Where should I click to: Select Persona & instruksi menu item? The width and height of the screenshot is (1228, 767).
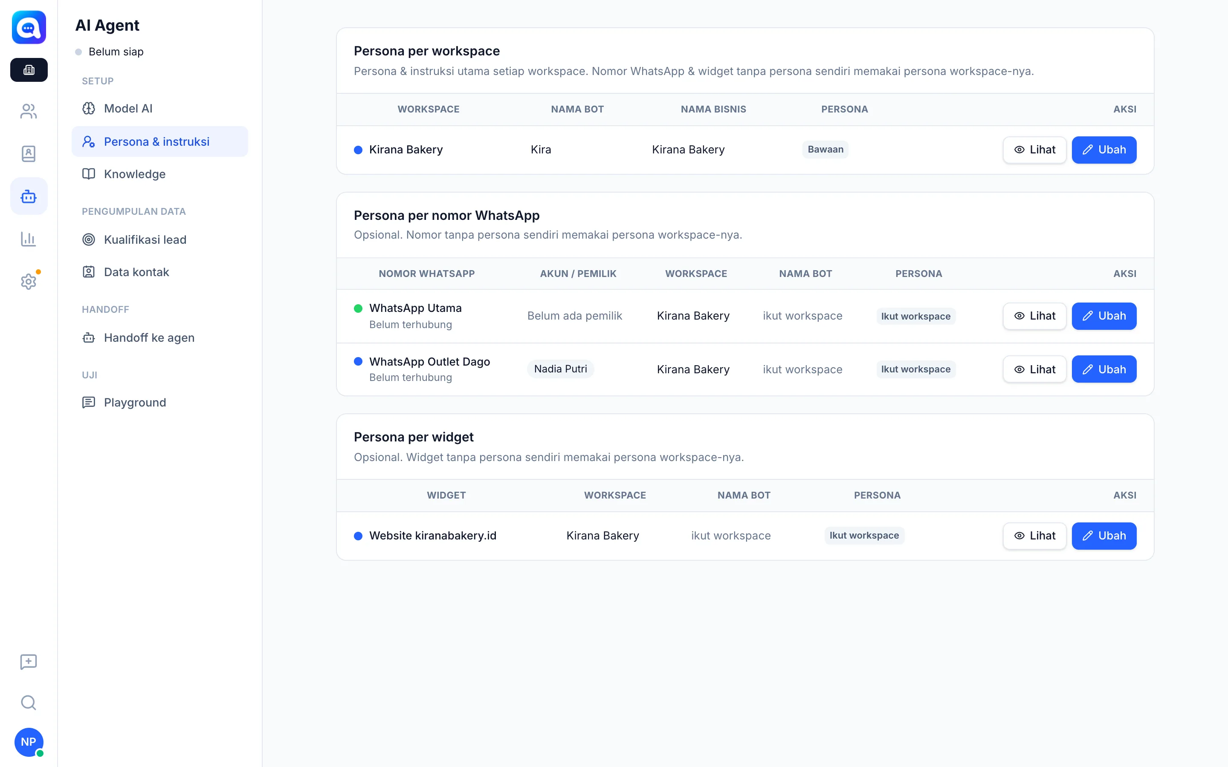160,141
